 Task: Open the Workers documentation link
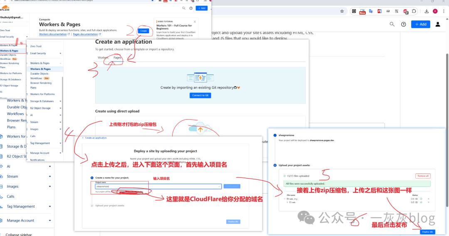53,34
